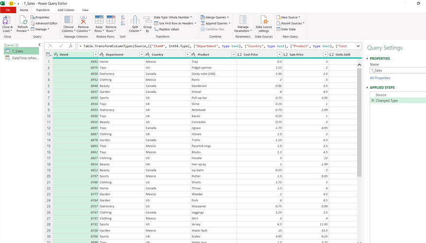Click the Group By icon
Image resolution: width=426 pixels, height=243 pixels.
(x=147, y=20)
